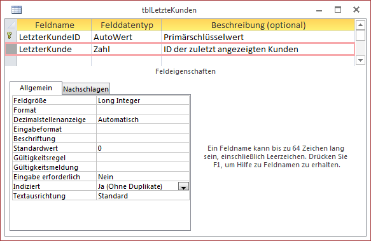Click the LetzterKundeID field name cell
371x241 pixels.
[54, 37]
